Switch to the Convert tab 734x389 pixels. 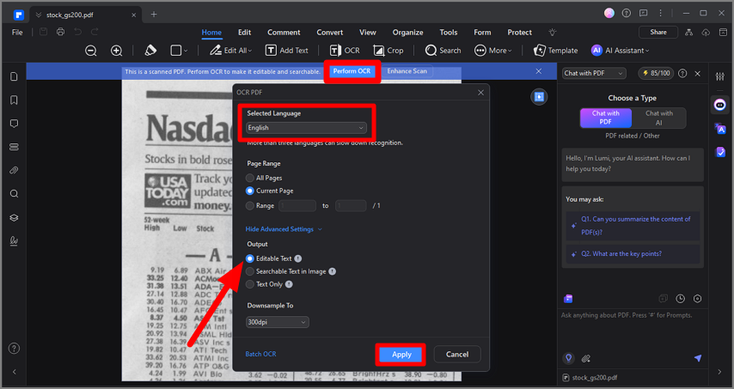[x=329, y=33]
